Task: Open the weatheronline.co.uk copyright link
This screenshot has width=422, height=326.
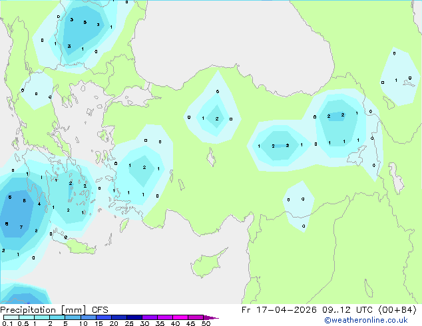Action: [365, 320]
